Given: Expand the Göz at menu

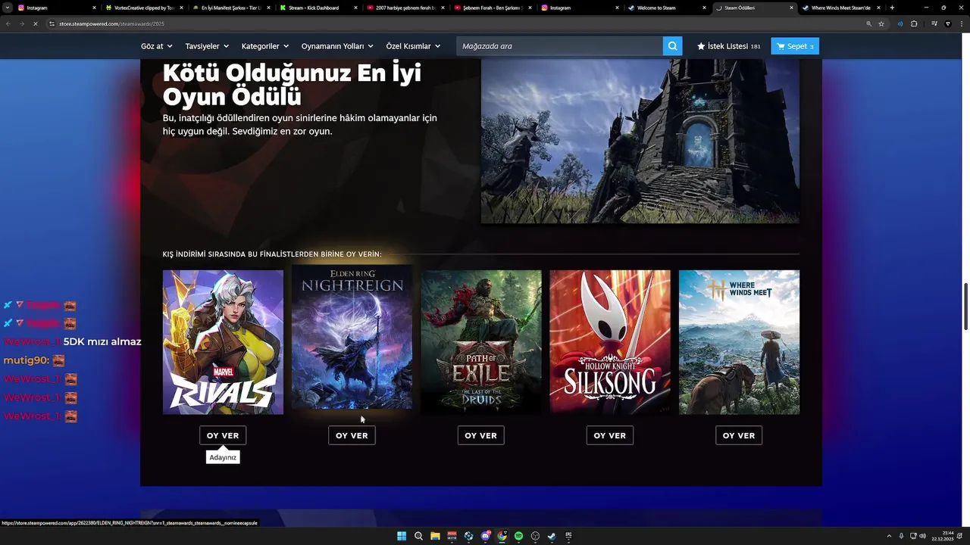Looking at the screenshot, I should [x=155, y=46].
